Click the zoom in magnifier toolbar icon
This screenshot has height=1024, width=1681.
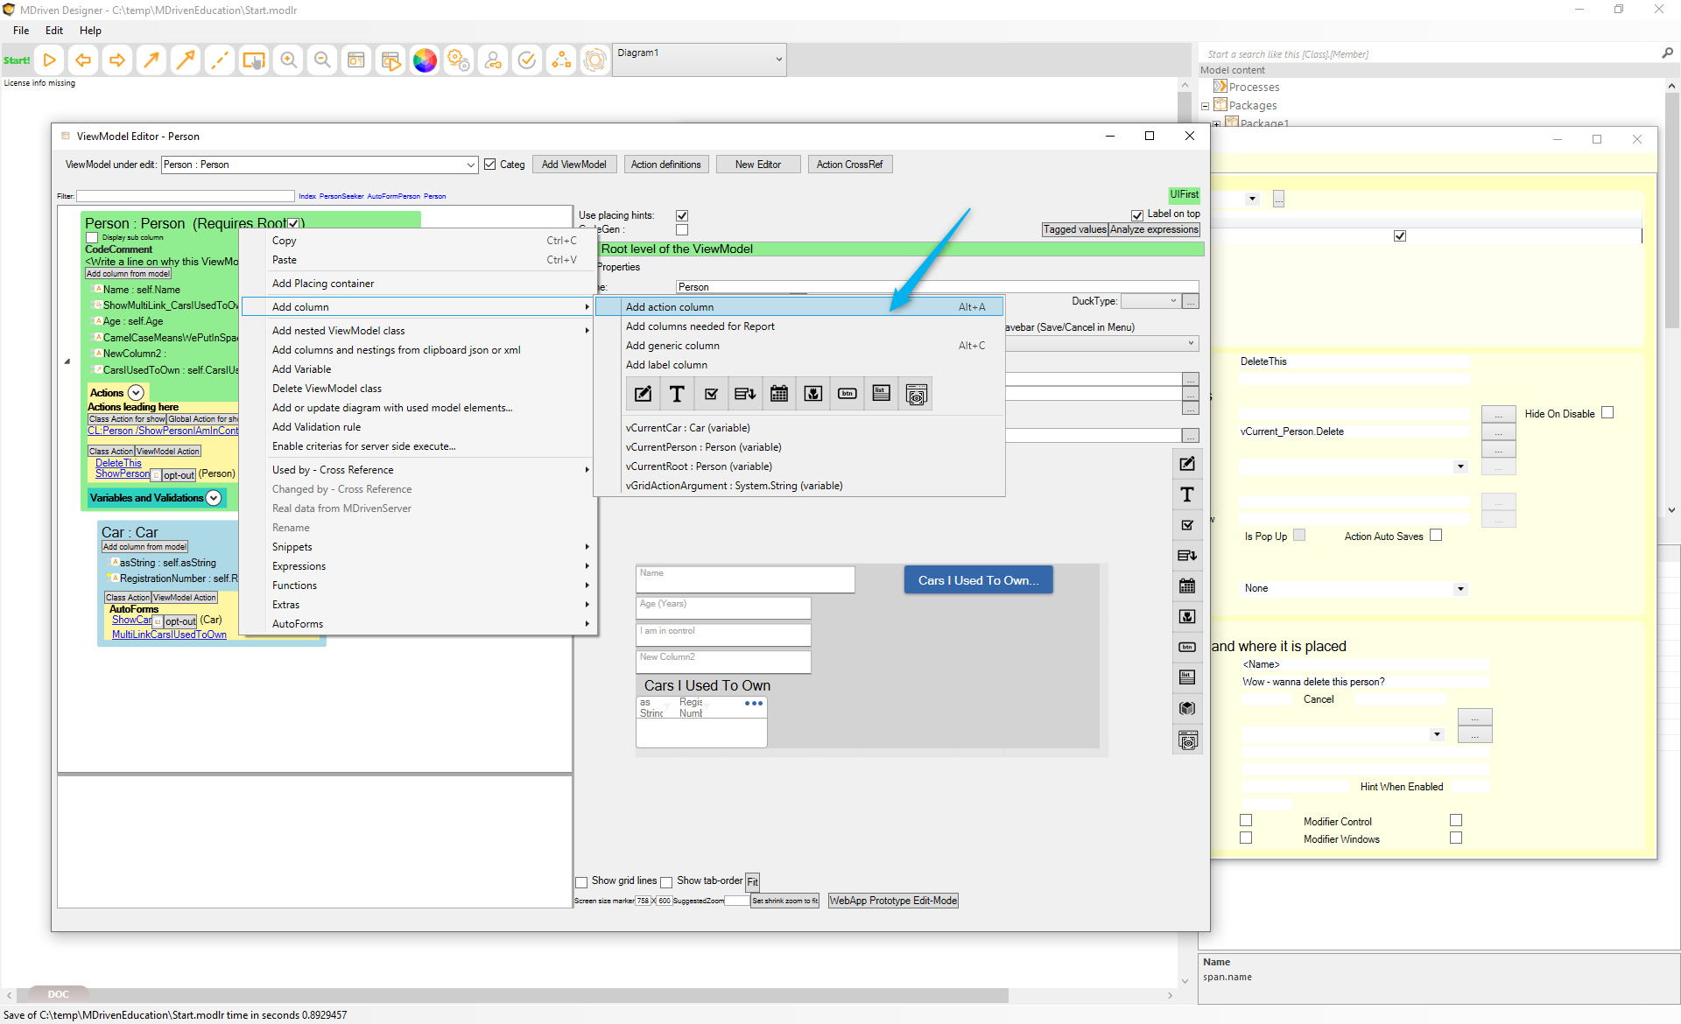[288, 60]
